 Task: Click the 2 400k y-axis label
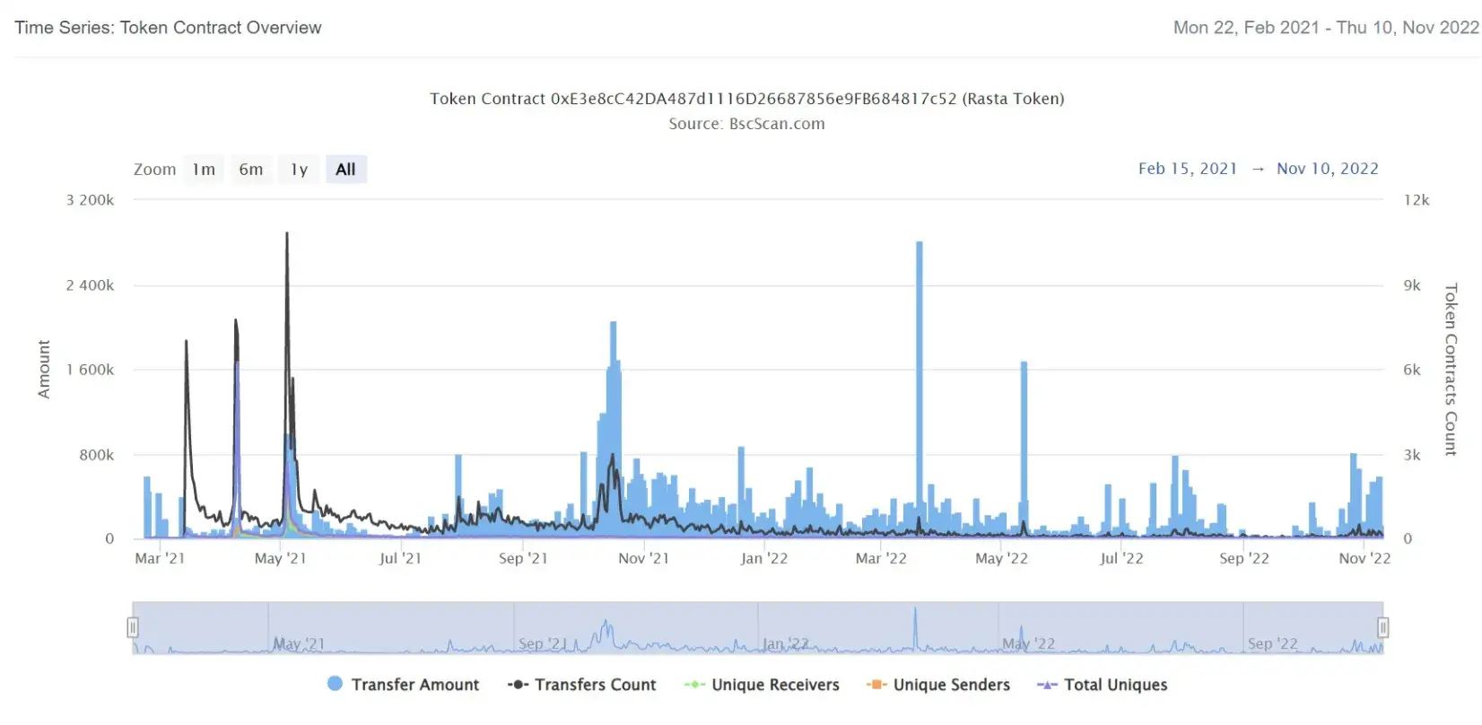(90, 285)
